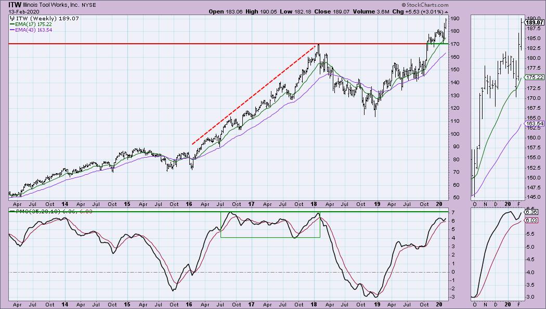Click the red dashed rising trendline

click(x=254, y=94)
